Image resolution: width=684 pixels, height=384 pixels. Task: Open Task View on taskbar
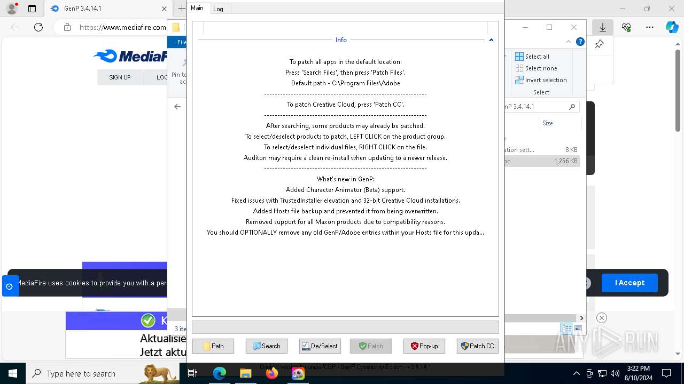(x=193, y=374)
